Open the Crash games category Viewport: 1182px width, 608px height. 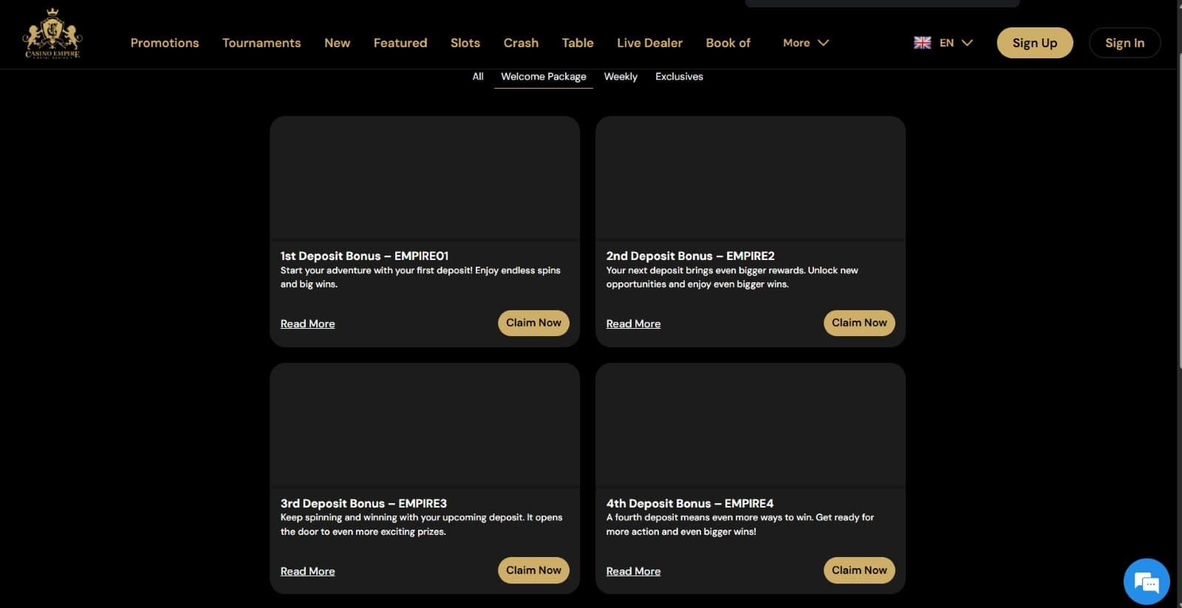pyautogui.click(x=521, y=43)
